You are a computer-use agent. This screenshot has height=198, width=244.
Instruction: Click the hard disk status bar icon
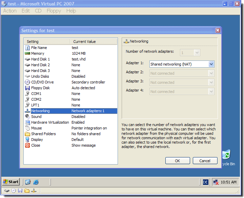pos(7,191)
